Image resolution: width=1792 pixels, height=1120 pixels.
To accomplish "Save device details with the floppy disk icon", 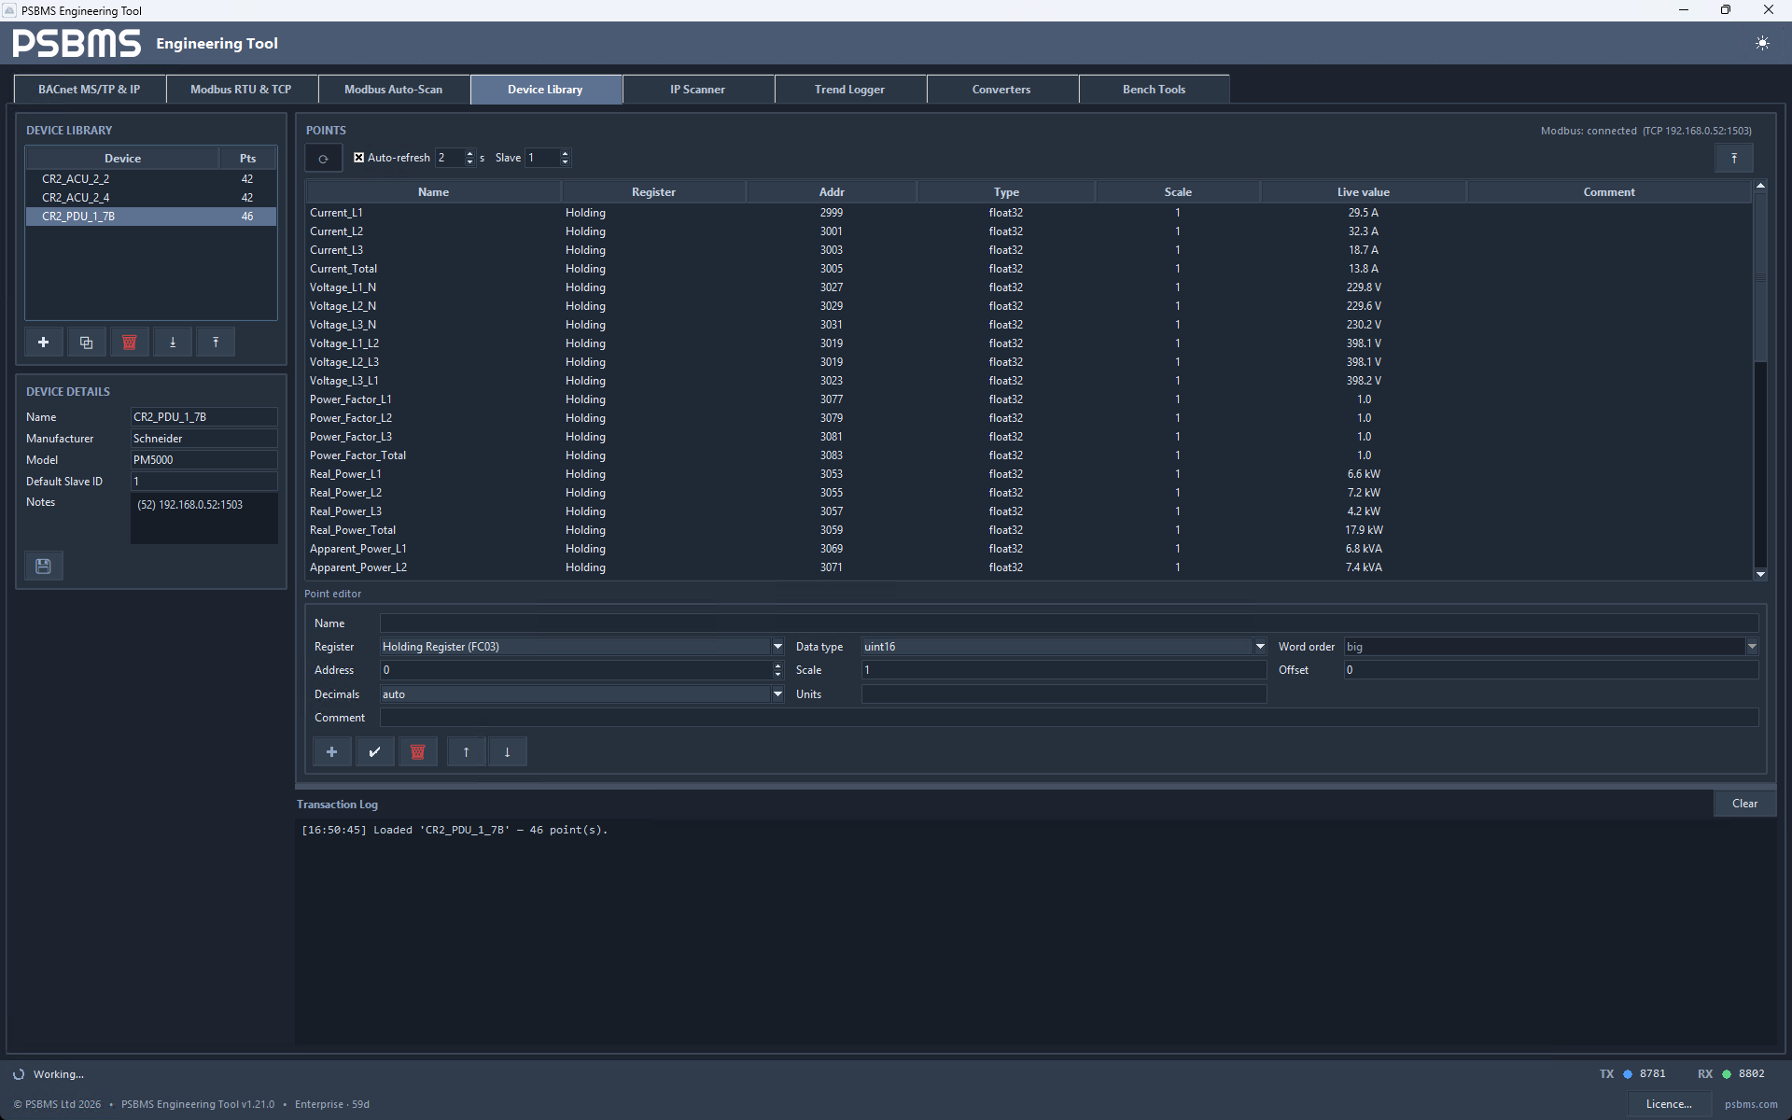I will tap(43, 566).
